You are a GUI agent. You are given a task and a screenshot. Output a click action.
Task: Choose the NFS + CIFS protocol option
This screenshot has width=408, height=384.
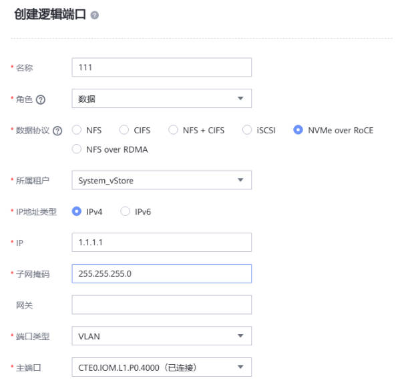tap(173, 130)
